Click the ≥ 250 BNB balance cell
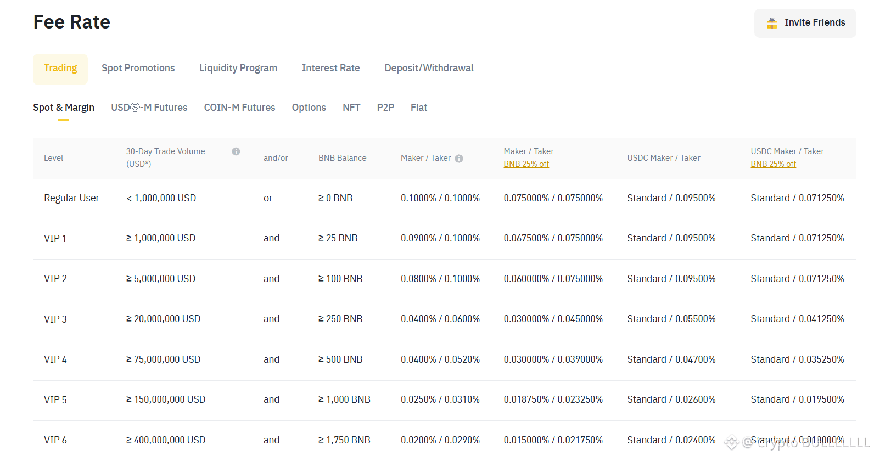Screen dimensions: 874x456 coord(340,319)
